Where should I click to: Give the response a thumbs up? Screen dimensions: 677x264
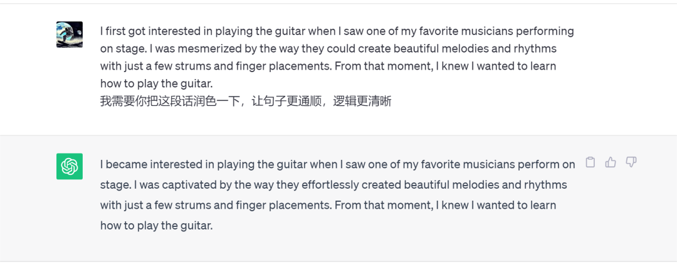(x=611, y=162)
